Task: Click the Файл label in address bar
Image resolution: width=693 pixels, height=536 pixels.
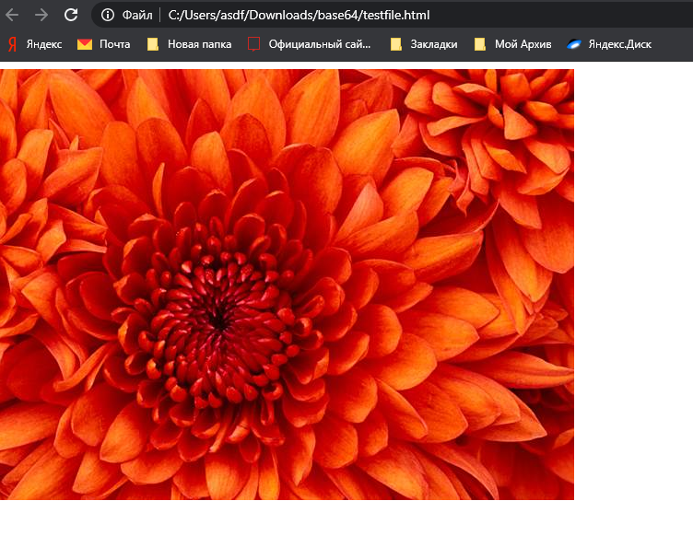Action: (137, 16)
